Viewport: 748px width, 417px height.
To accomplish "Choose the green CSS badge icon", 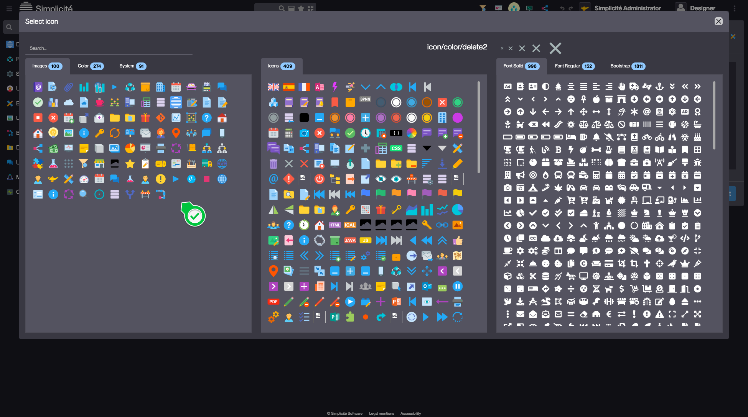I will click(x=396, y=148).
